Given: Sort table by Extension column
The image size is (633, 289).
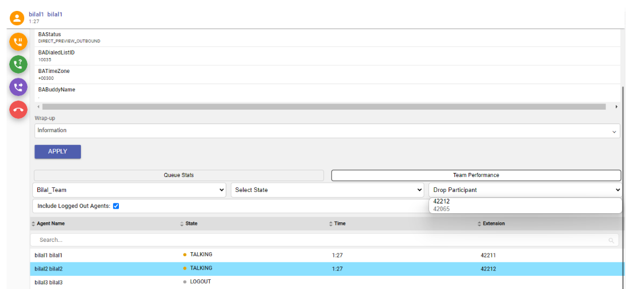Looking at the screenshot, I should (x=491, y=224).
